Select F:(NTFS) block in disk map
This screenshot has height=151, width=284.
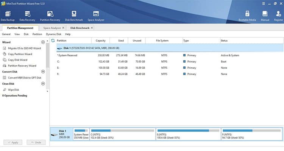(x=252, y=134)
